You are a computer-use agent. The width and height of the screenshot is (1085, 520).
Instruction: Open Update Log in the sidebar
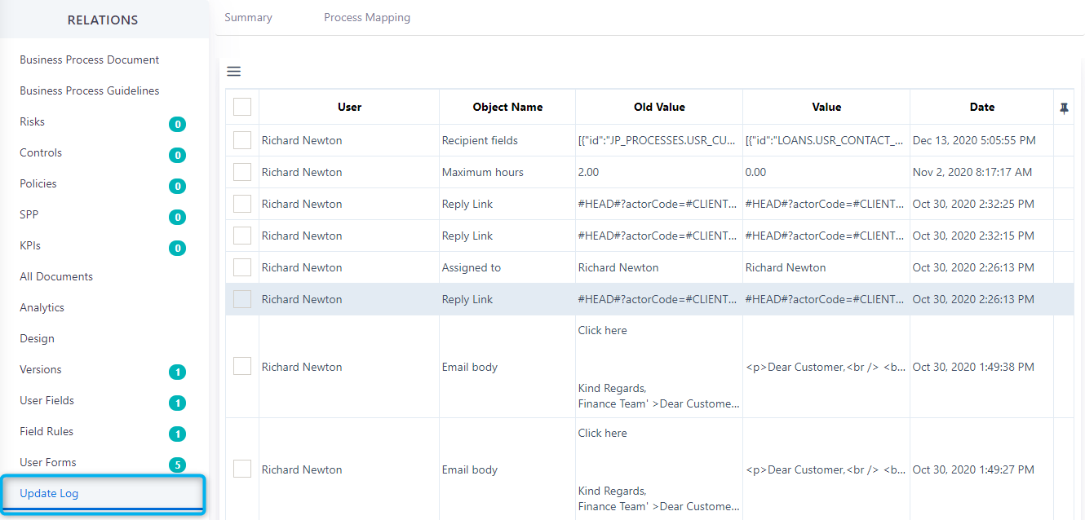(x=49, y=493)
